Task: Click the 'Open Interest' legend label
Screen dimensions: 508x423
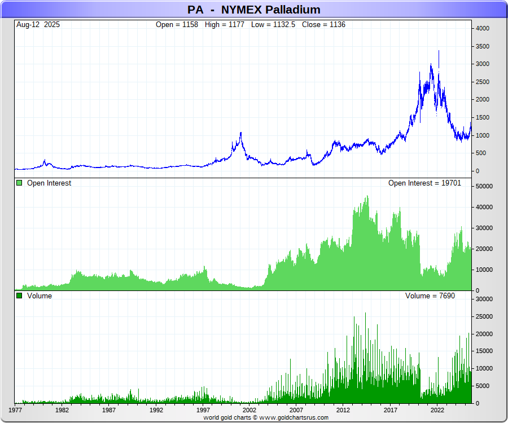Action: [x=49, y=183]
